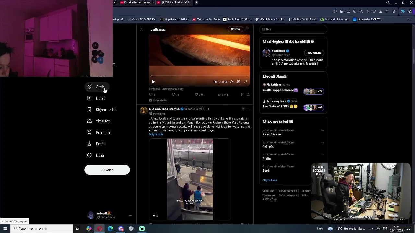Expand post text with Näytä lisää

[156, 134]
